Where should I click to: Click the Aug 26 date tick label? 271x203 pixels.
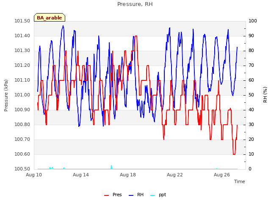[222, 175]
